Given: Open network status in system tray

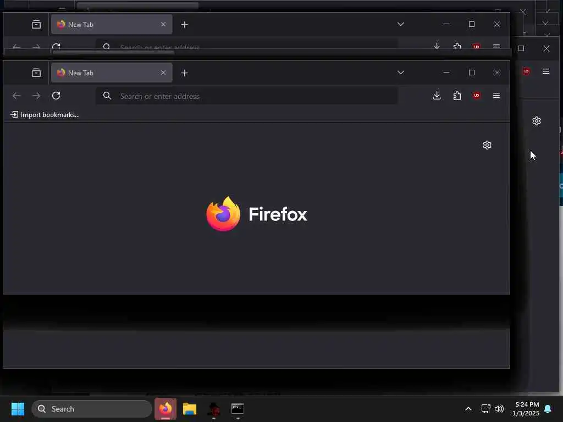Looking at the screenshot, I should point(486,409).
